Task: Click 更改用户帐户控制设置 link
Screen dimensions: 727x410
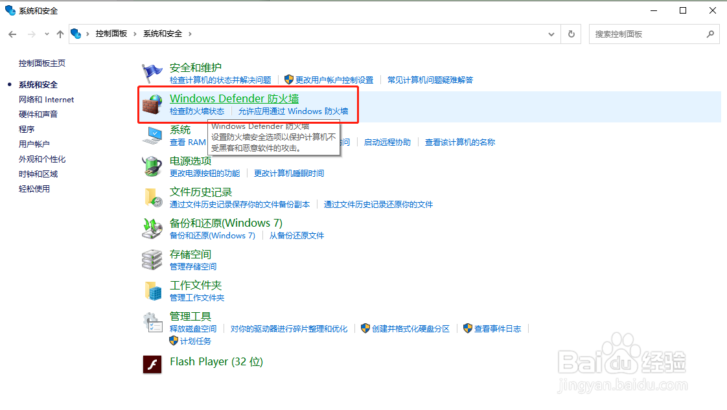Action: 334,80
